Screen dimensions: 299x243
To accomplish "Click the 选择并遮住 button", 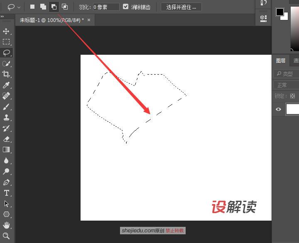I will (x=181, y=7).
